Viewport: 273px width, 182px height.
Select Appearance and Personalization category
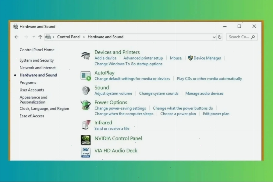(x=34, y=100)
